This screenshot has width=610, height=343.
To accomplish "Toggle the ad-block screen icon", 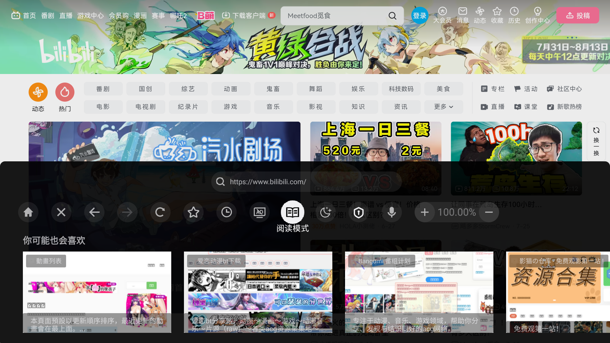I will [260, 212].
